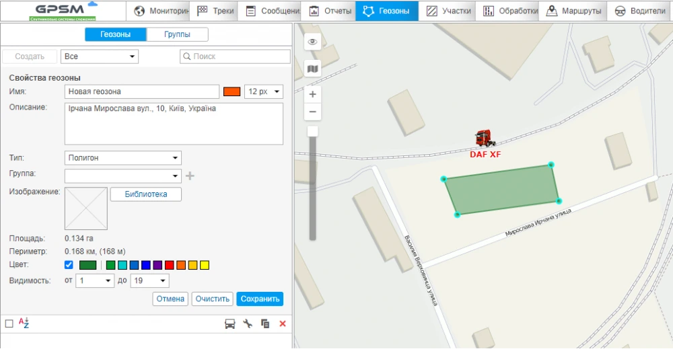Tick the select-all checkbox at bottom

point(9,323)
